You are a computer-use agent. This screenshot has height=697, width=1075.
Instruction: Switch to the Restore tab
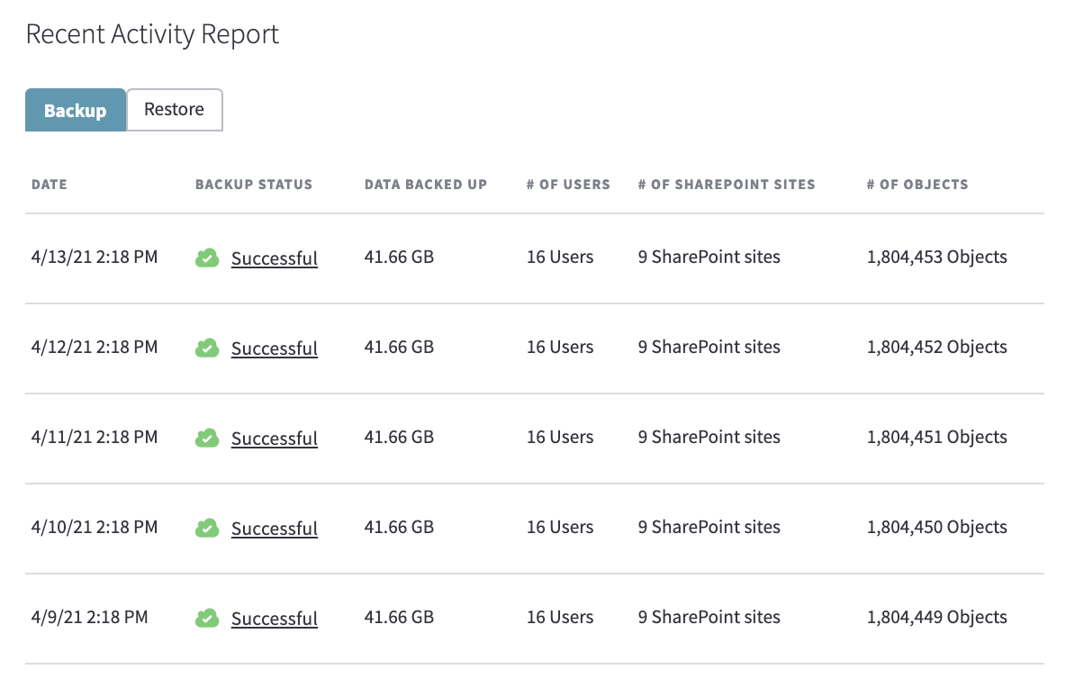[174, 109]
